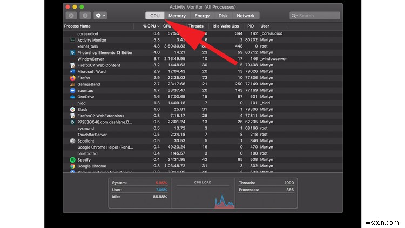This screenshot has width=405, height=228.
Task: Click the Spotify process name
Action: click(x=84, y=160)
